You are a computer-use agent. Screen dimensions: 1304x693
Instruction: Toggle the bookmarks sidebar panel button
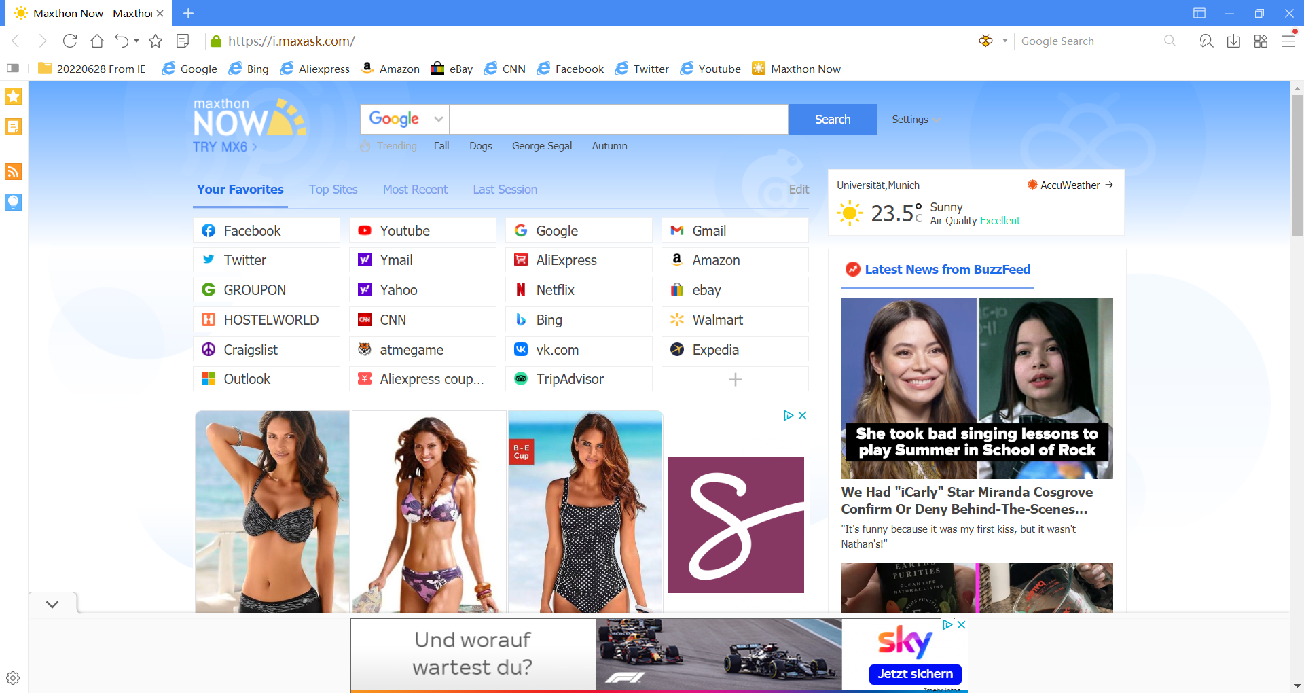(x=13, y=69)
